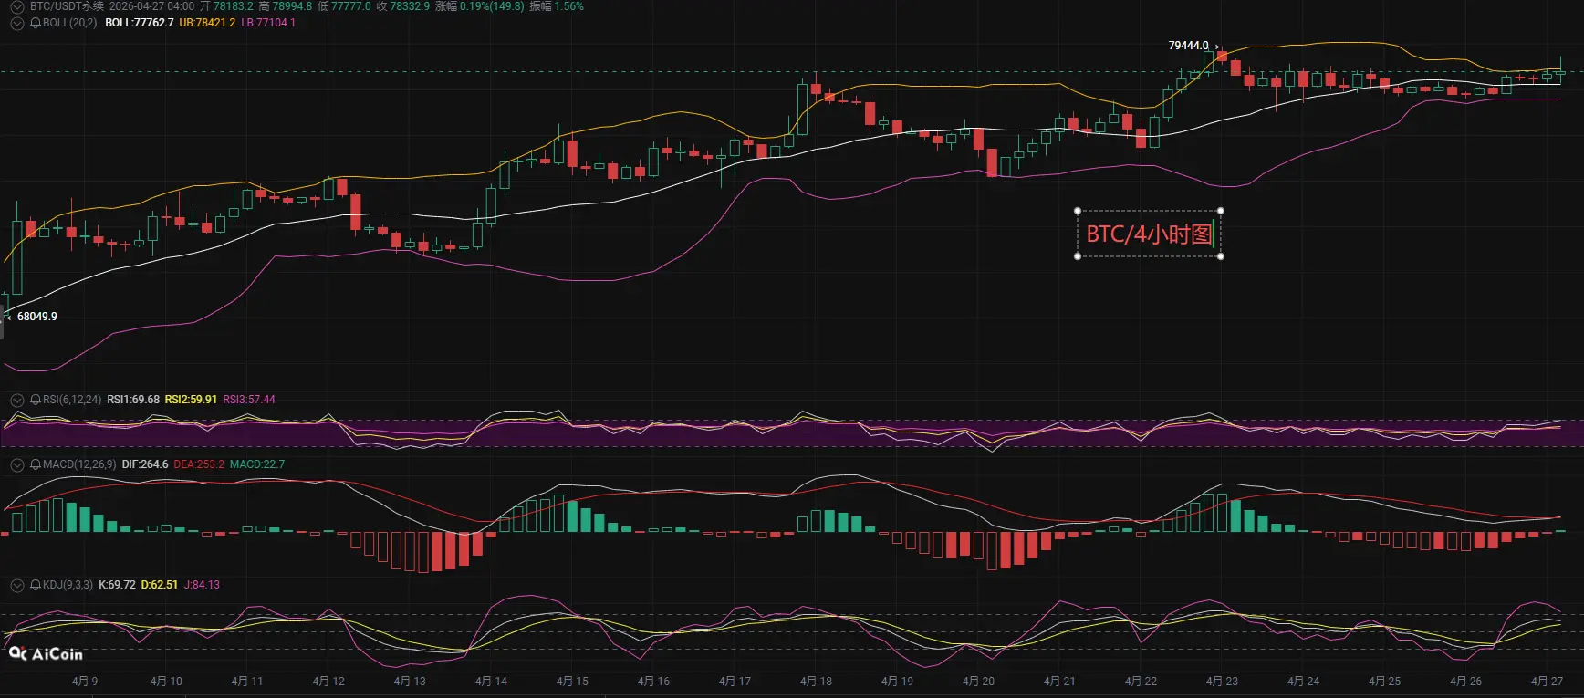Screen dimensions: 1584x698
Task: Collapse the RSI panel using its chevron
Action: click(x=16, y=400)
